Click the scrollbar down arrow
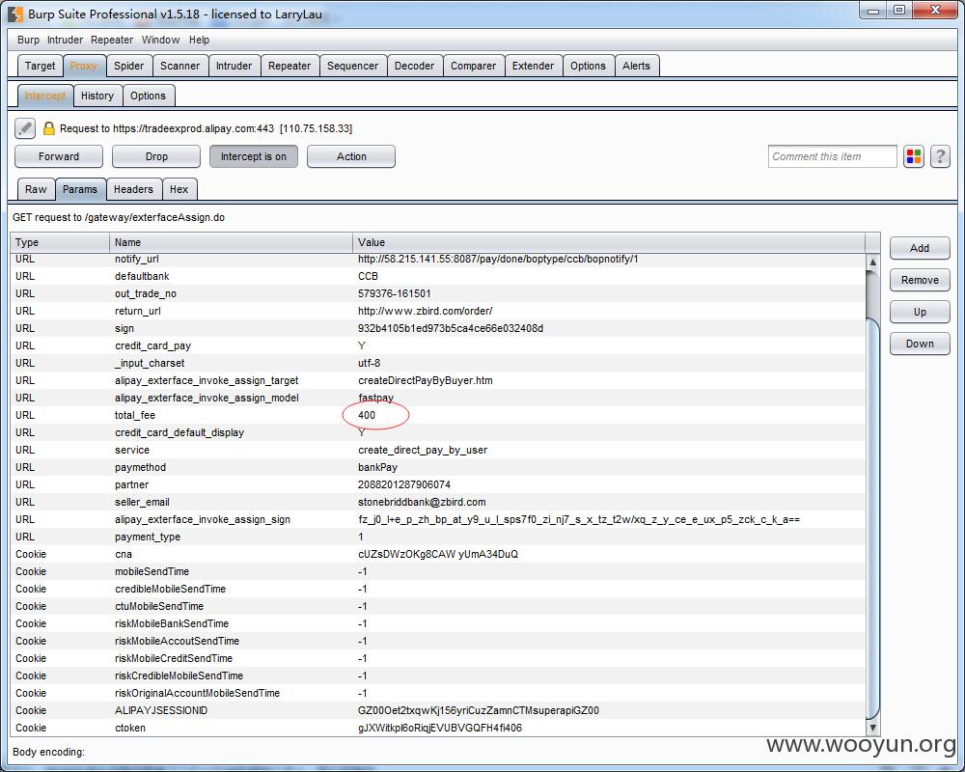 pos(872,729)
